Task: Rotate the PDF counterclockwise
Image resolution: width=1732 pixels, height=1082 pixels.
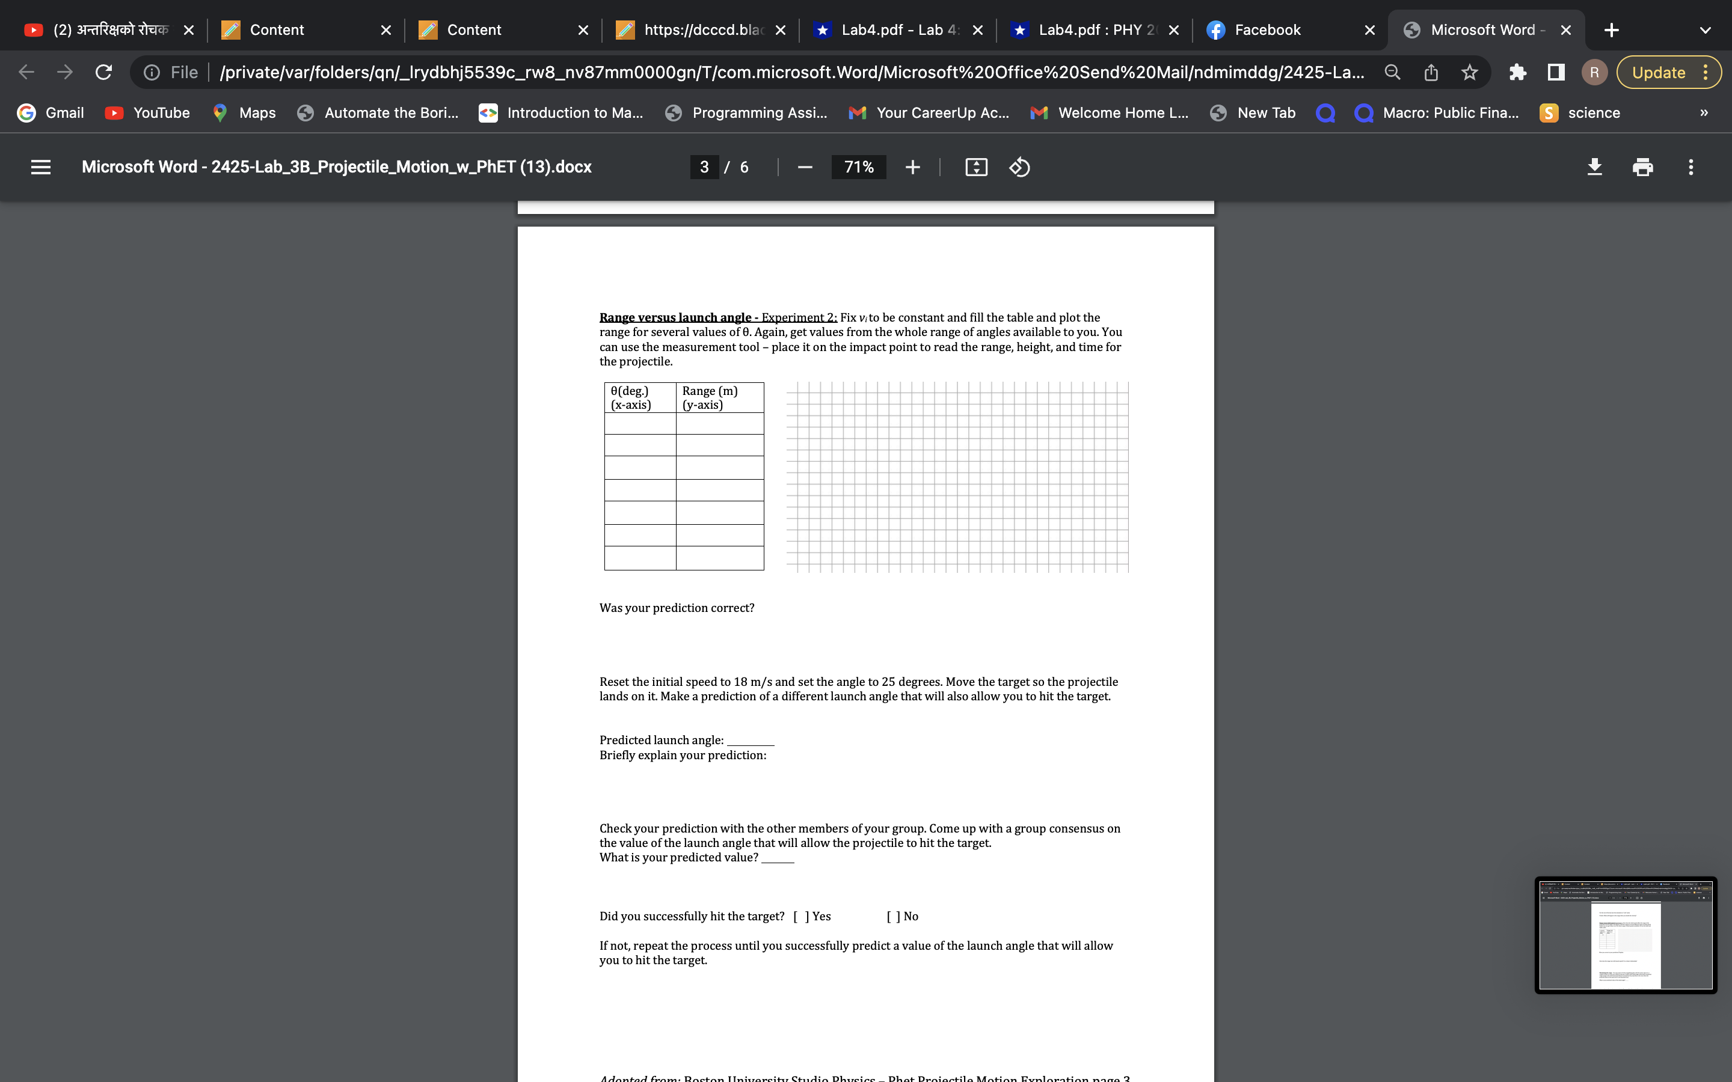Action: coord(1019,167)
